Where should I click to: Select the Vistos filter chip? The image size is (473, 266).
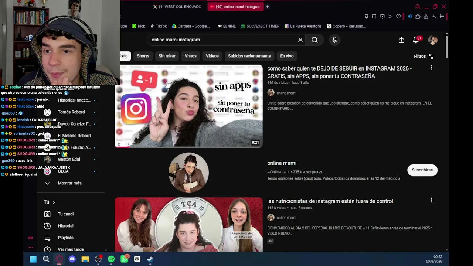pos(191,56)
